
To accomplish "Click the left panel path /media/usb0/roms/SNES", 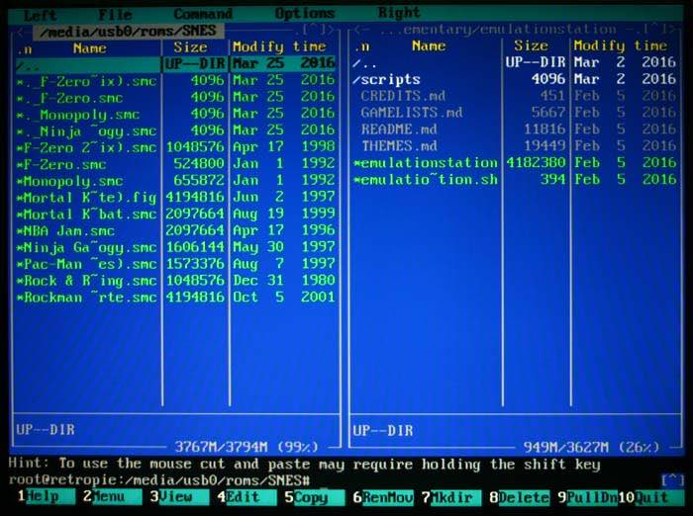I will pos(128,32).
